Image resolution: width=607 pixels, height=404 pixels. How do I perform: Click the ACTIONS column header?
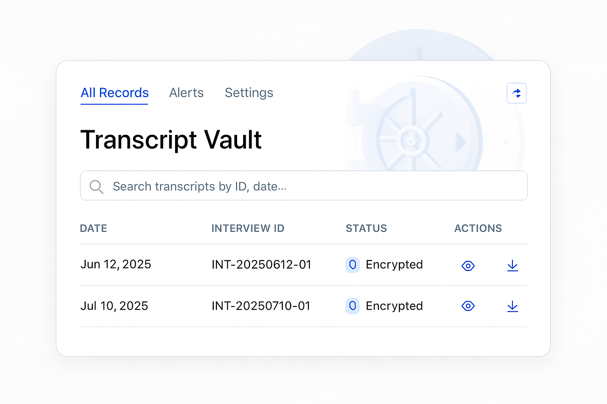point(478,228)
